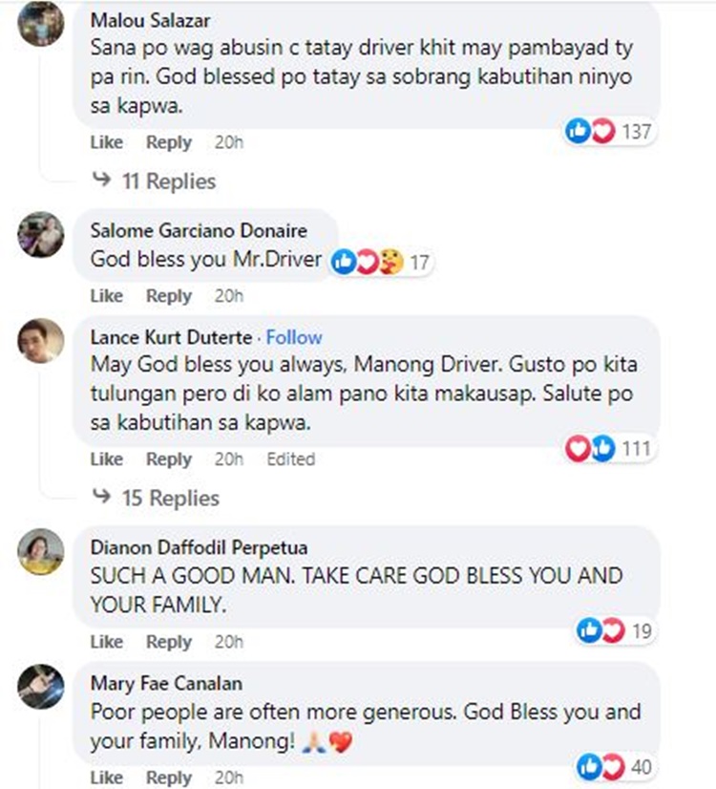Open Dianon Daffodil Perpetua's profile name
The image size is (716, 789).
[x=200, y=547]
